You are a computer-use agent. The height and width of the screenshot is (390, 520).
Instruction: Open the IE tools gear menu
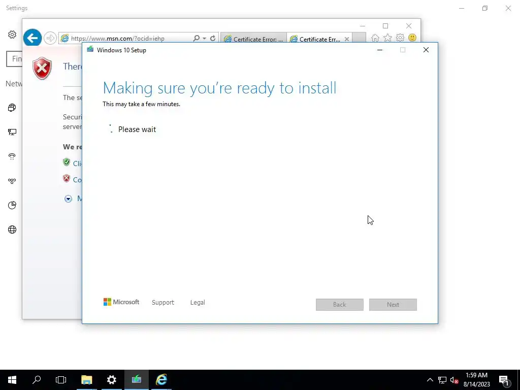400,38
